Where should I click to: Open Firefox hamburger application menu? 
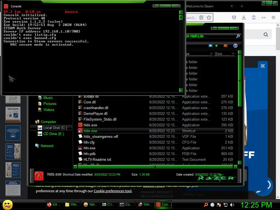coord(273,17)
